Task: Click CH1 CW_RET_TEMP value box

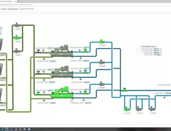Action: 50,48
